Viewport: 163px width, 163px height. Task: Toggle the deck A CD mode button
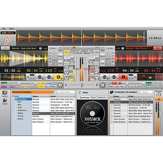[5, 48]
